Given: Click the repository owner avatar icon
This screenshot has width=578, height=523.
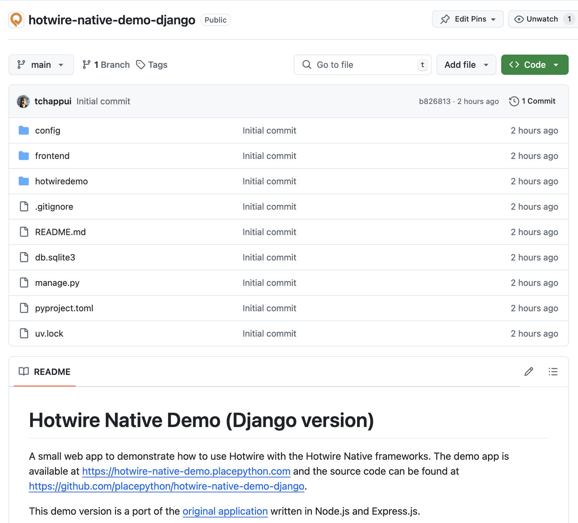Looking at the screenshot, I should (16, 20).
